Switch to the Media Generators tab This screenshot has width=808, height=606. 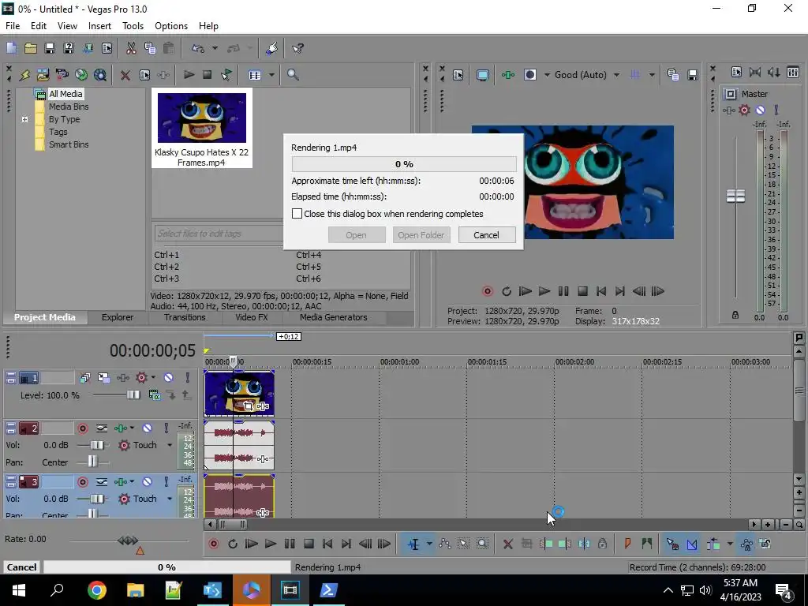point(334,317)
